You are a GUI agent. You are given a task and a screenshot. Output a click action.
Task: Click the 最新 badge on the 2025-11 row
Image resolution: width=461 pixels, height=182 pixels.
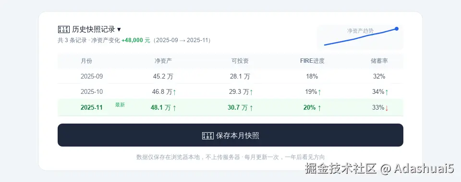point(120,104)
